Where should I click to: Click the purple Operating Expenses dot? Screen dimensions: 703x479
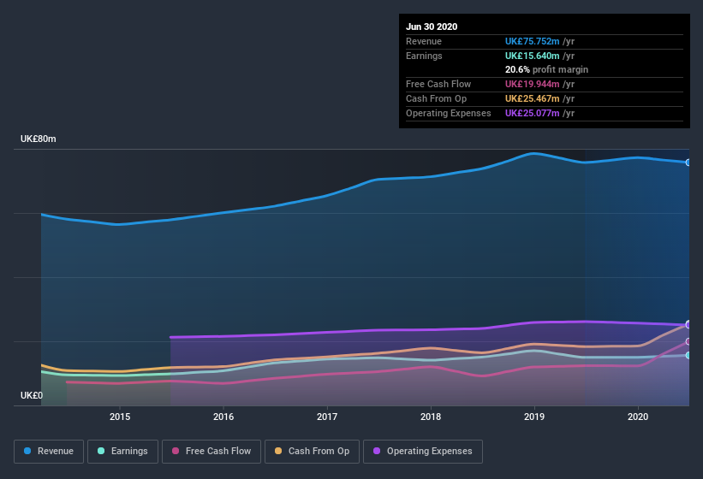point(378,451)
